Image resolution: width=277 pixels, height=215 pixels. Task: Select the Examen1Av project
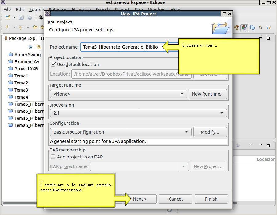coord(27,62)
